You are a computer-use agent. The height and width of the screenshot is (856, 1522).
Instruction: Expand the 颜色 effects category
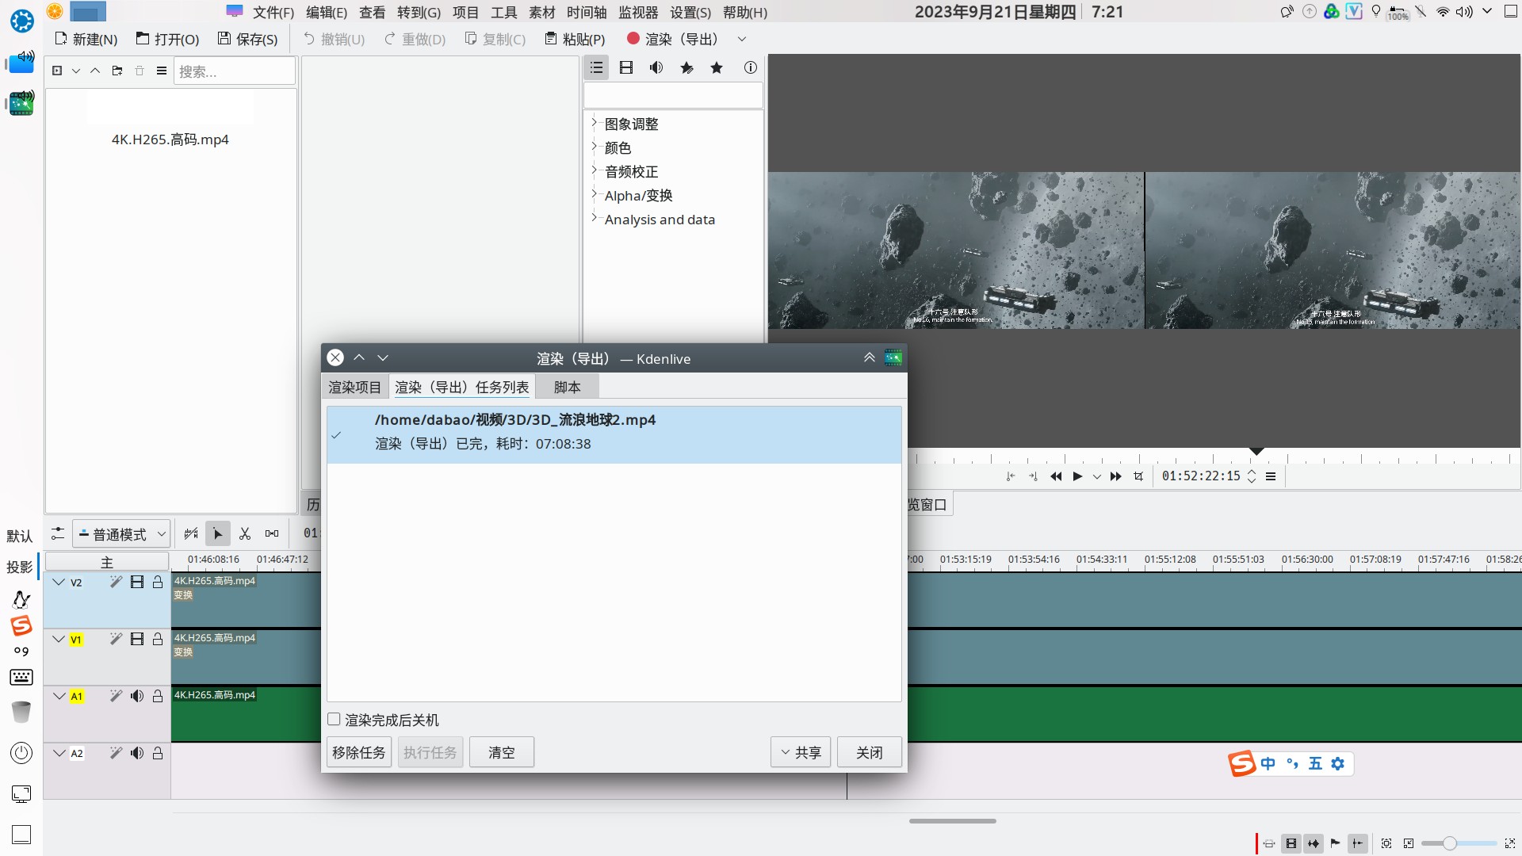point(594,147)
